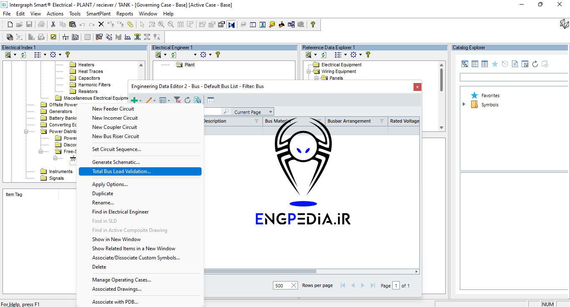Click the Catalog Explorer search field
The height and width of the screenshot is (307, 570).
coord(514,78)
